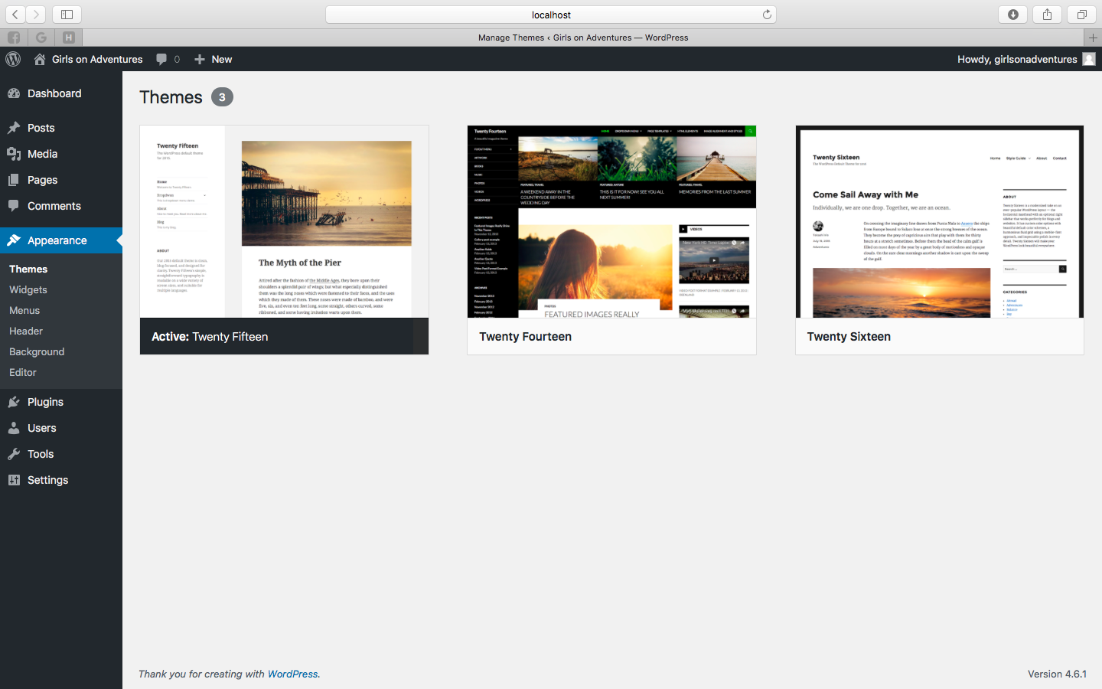The image size is (1102, 689).
Task: Select the Appearance menu label in sidebar
Action: (57, 240)
